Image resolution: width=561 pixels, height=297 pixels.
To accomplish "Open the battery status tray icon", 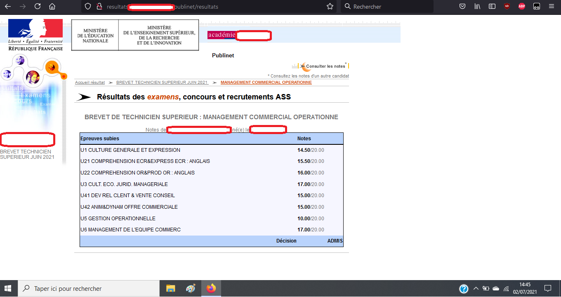I will (x=486, y=288).
